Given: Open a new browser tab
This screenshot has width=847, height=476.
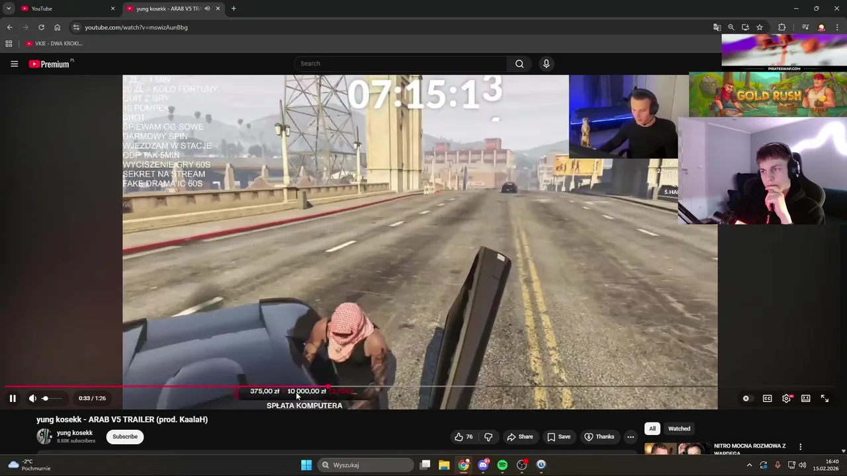Looking at the screenshot, I should click(234, 9).
